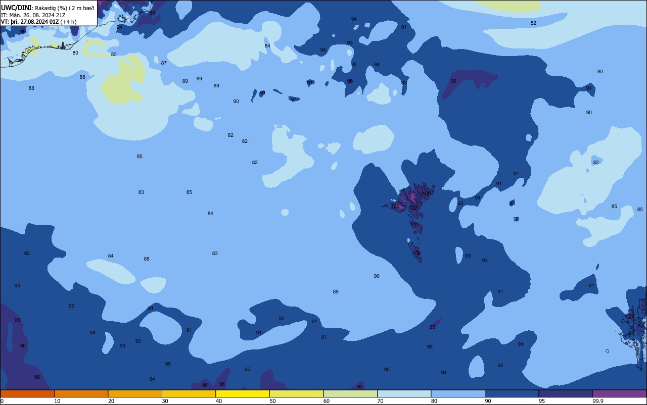Select the legend tick label '40'

click(219, 401)
